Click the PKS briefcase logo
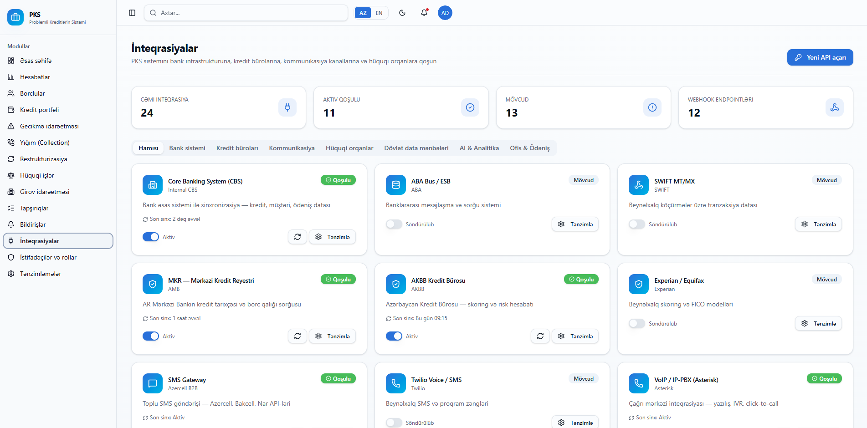The height and width of the screenshot is (428, 867). click(15, 17)
